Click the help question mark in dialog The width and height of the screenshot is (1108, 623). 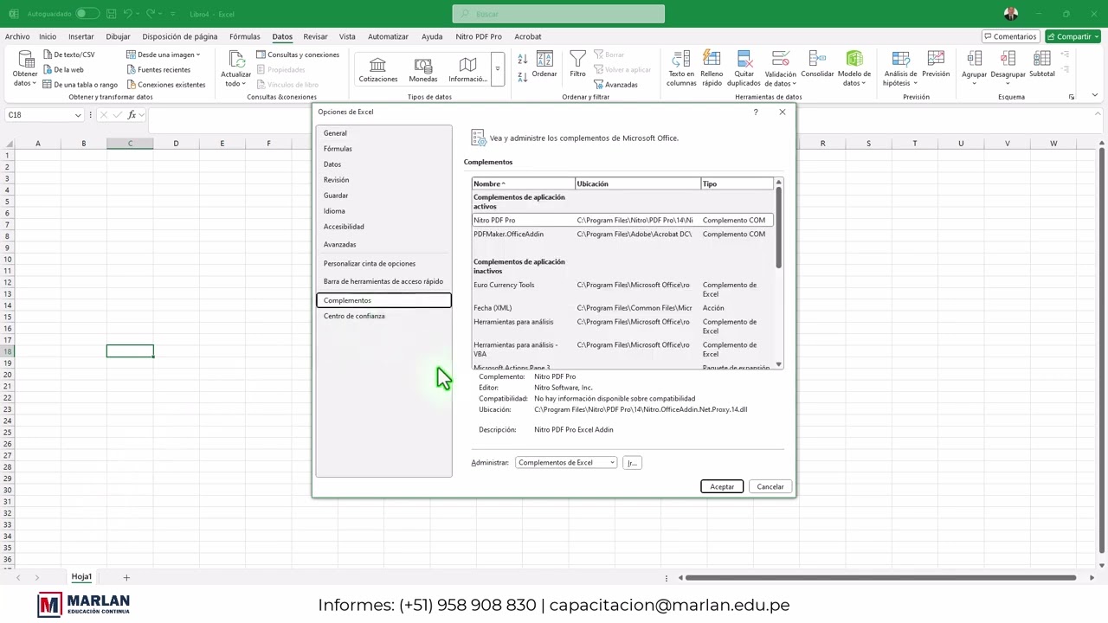[x=756, y=112]
